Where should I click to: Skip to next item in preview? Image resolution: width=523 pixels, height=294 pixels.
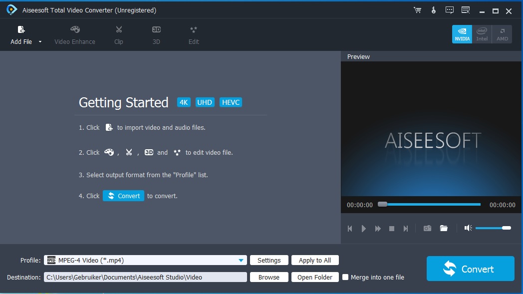406,229
